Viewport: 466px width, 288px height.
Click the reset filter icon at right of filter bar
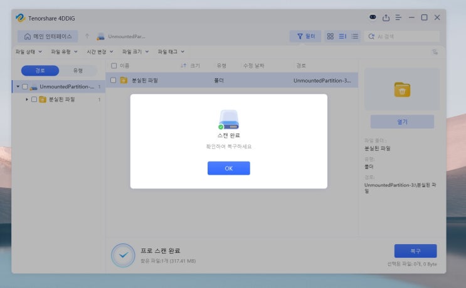coord(435,52)
